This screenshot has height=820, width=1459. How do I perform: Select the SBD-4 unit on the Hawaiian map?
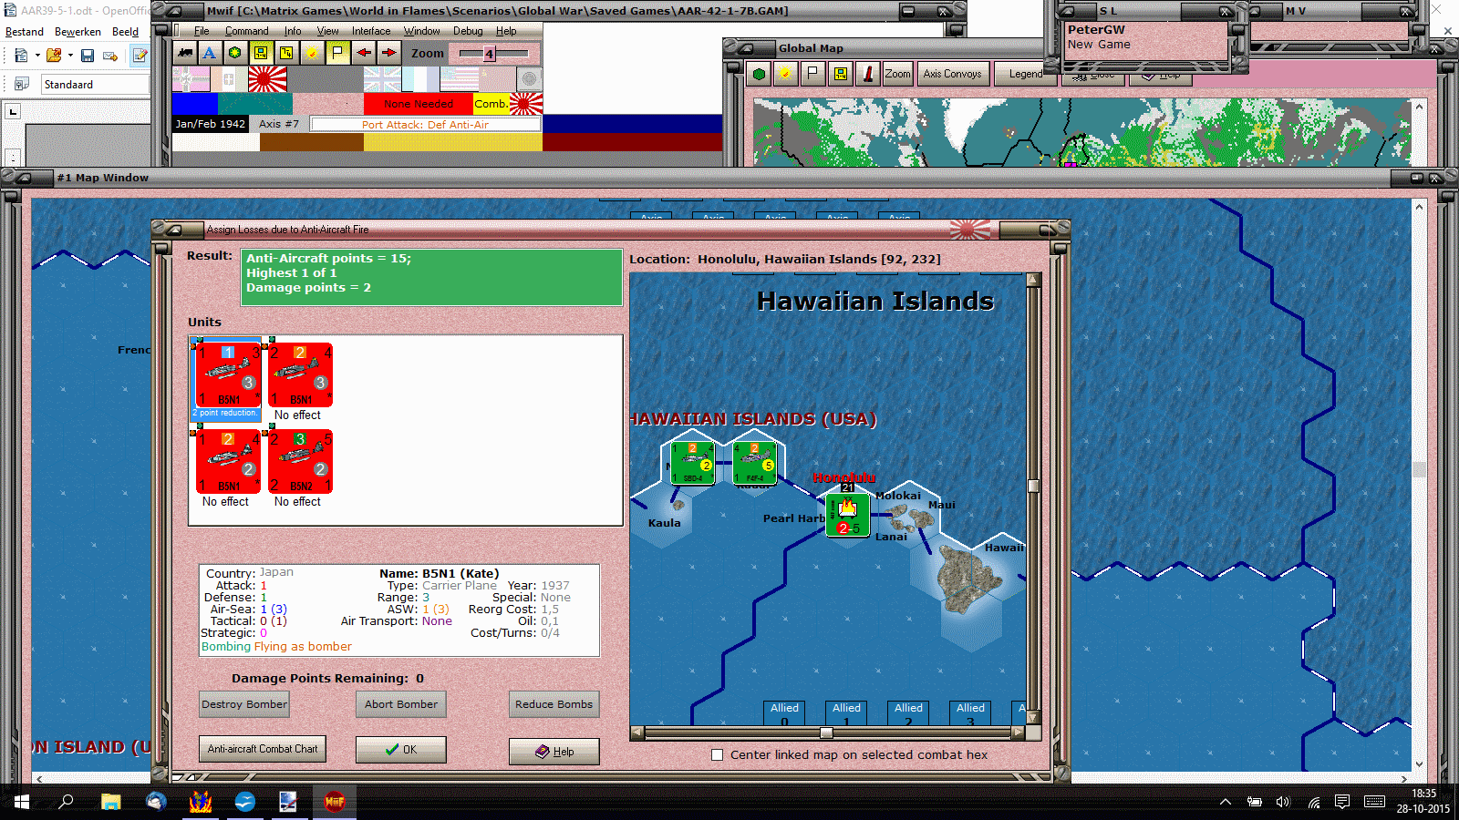pos(692,462)
